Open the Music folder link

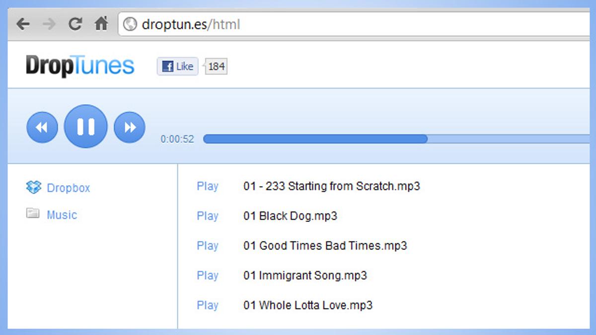tap(62, 215)
